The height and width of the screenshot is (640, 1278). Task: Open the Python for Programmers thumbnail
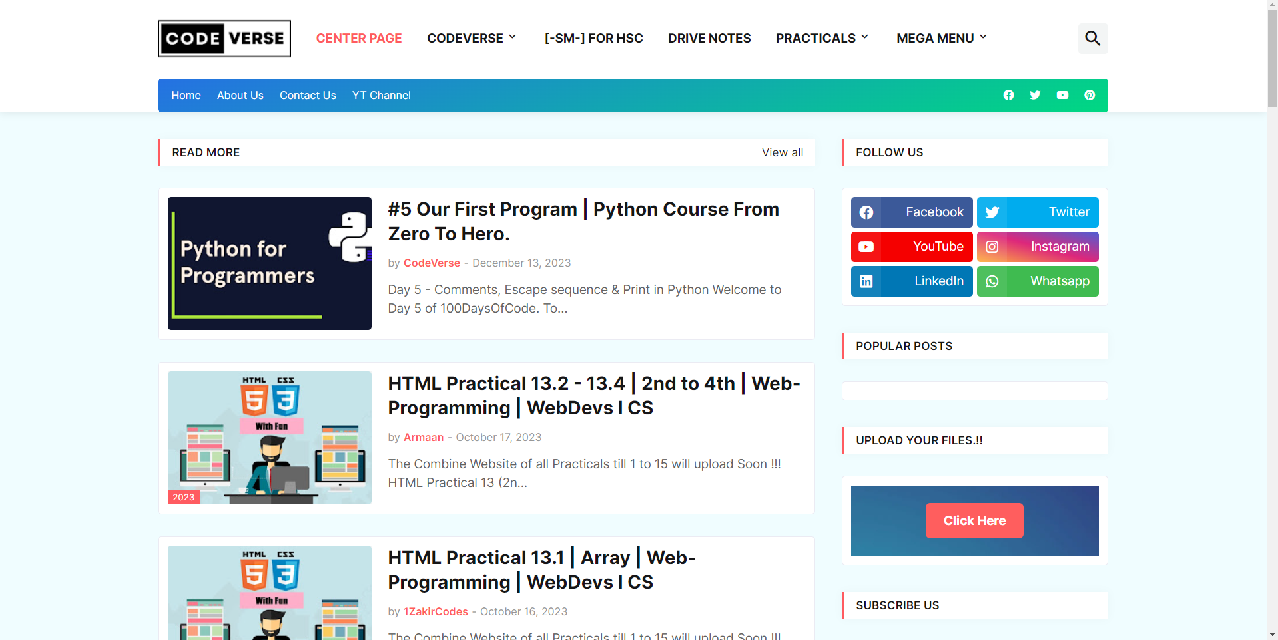coord(269,263)
